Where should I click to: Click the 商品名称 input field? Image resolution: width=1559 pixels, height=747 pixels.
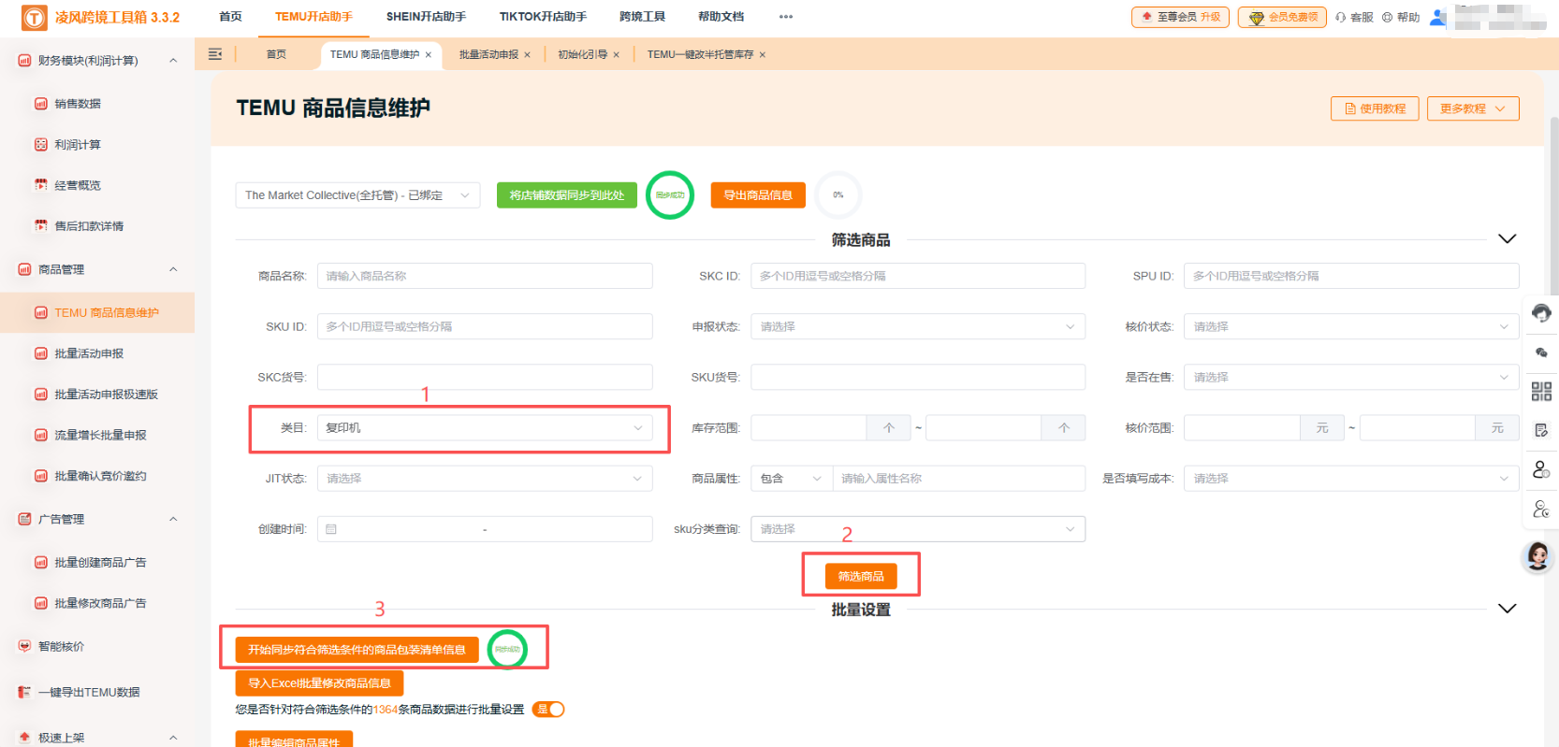tap(485, 276)
